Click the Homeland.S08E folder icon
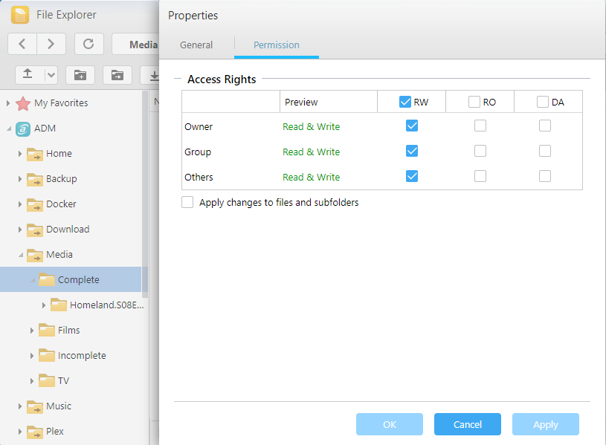 tap(59, 305)
